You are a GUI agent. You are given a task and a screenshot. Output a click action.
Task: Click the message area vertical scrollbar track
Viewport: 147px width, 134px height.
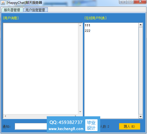80,69
